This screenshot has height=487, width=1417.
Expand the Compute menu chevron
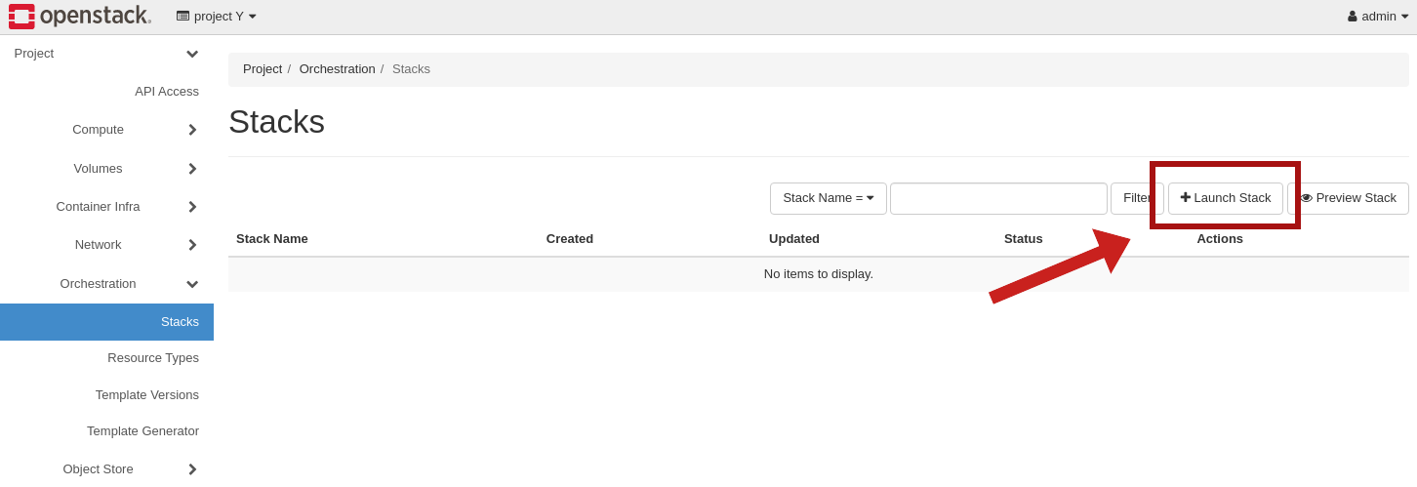(x=192, y=130)
